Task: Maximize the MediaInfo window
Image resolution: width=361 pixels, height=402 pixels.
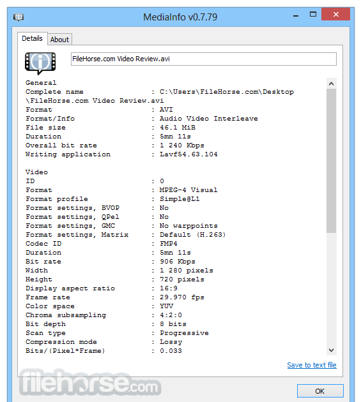Action: pyautogui.click(x=312, y=14)
